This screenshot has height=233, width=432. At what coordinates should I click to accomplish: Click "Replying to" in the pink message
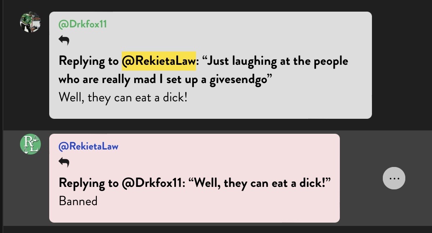(x=88, y=183)
